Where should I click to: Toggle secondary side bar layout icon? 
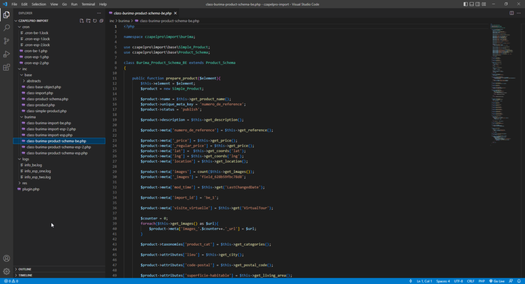point(478,4)
